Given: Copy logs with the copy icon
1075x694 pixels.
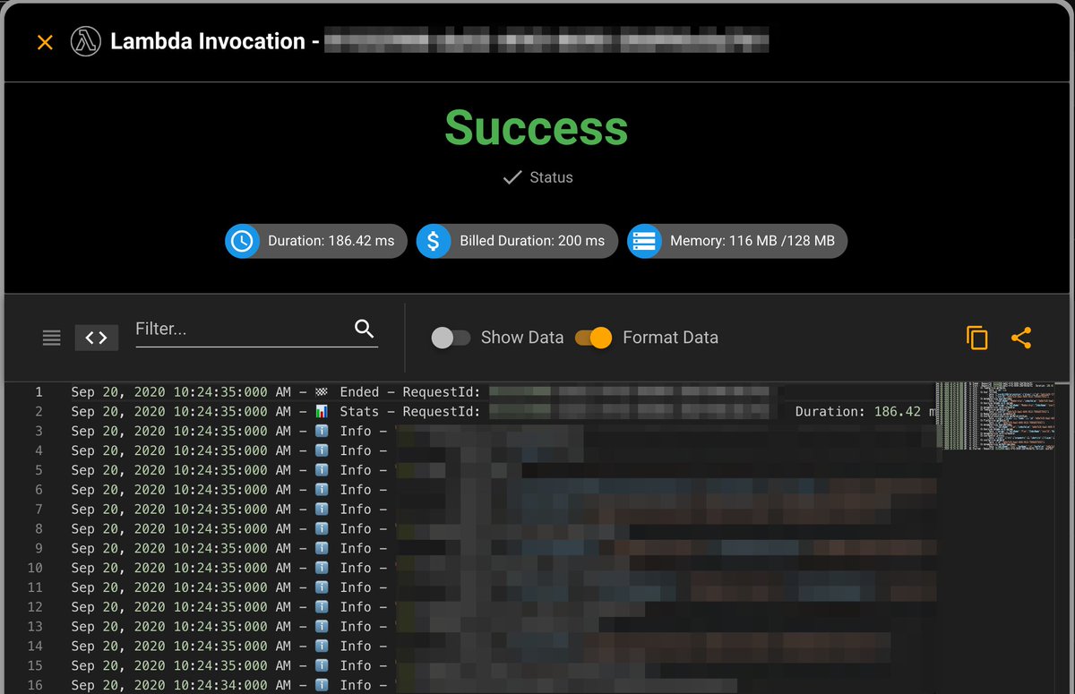Looking at the screenshot, I should [x=977, y=338].
